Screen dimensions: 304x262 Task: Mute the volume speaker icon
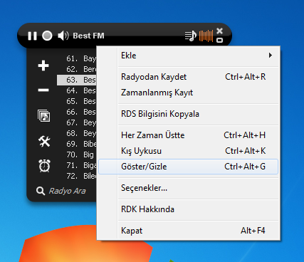(x=63, y=36)
